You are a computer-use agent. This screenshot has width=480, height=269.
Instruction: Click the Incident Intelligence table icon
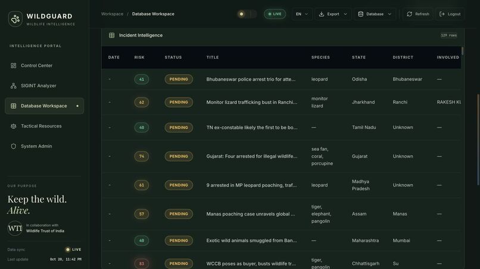pos(112,36)
